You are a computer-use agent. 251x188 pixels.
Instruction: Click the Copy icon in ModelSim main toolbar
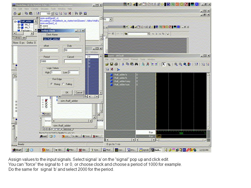pyautogui.click(x=26, y=14)
